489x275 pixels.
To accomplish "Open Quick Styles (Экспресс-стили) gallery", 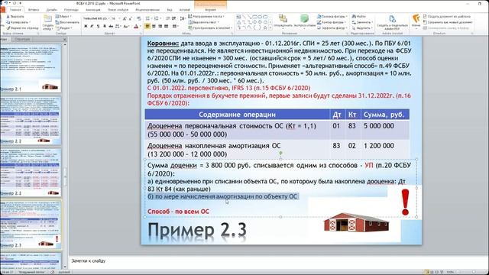I will 304,21.
